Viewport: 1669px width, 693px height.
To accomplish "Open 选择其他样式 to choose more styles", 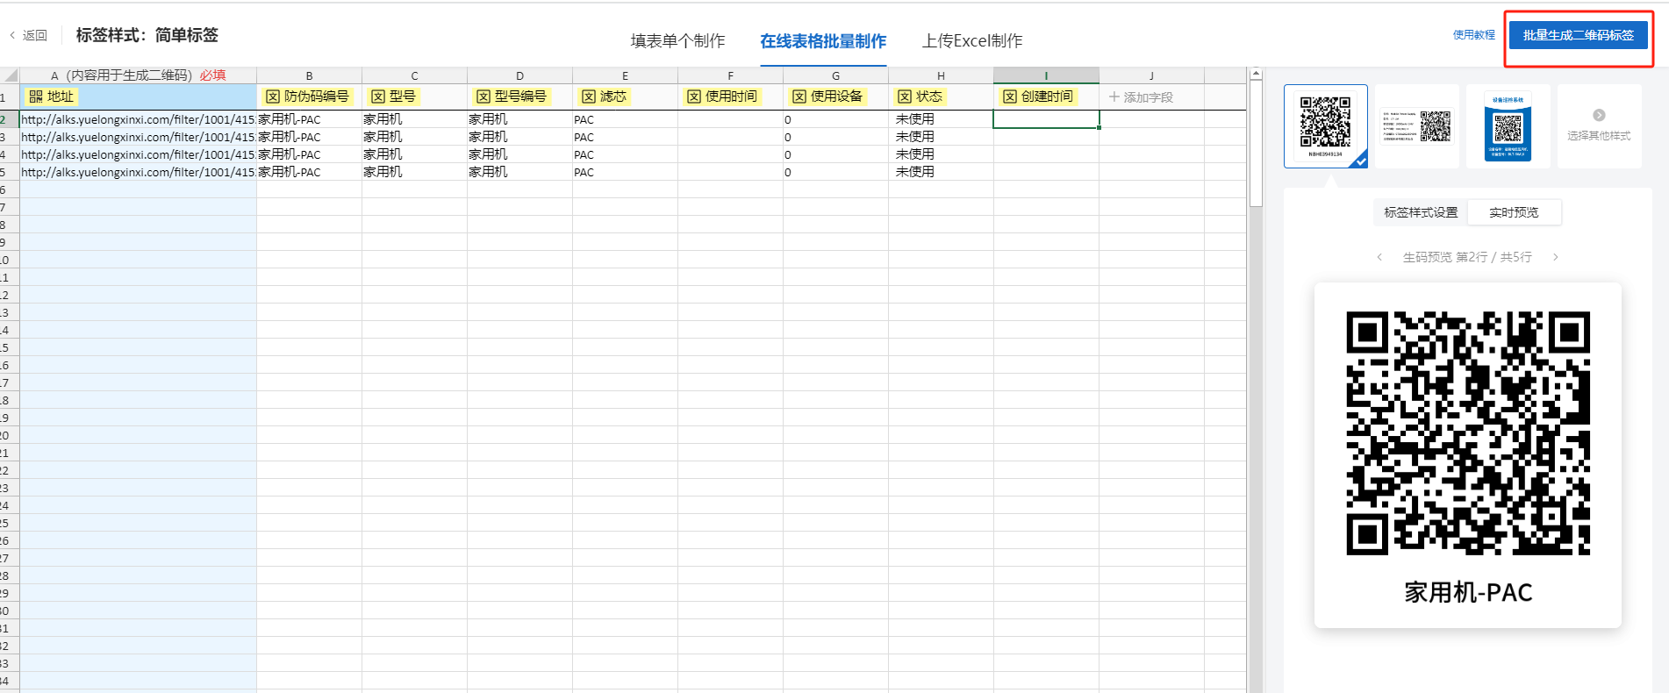I will pos(1599,125).
